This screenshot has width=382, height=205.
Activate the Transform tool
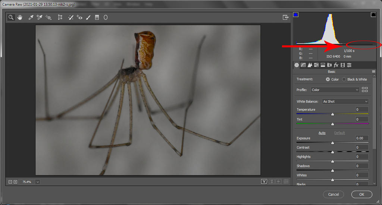60,17
